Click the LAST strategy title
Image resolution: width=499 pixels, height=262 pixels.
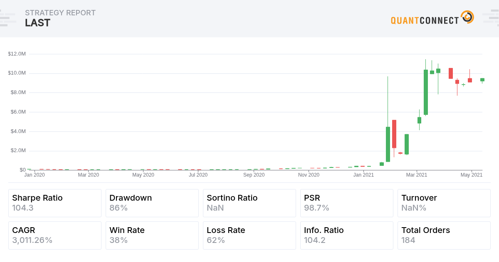pos(37,23)
